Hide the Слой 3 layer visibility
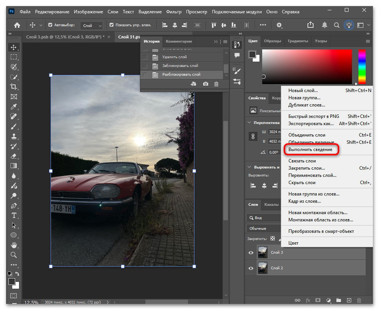 [251, 253]
